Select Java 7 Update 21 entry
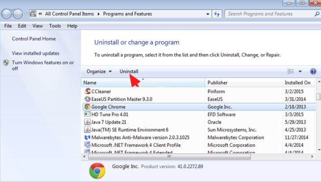The height and width of the screenshot is (182, 321). (x=109, y=122)
